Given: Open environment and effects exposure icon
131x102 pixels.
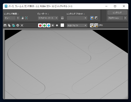Looking at the screenshot, I should point(96,18).
